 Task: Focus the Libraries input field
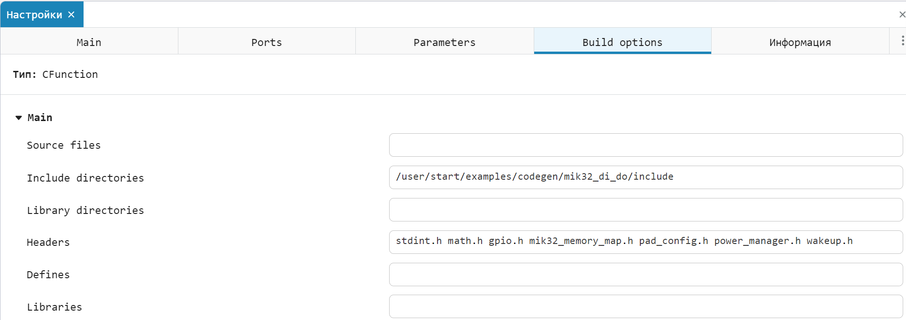(645, 306)
